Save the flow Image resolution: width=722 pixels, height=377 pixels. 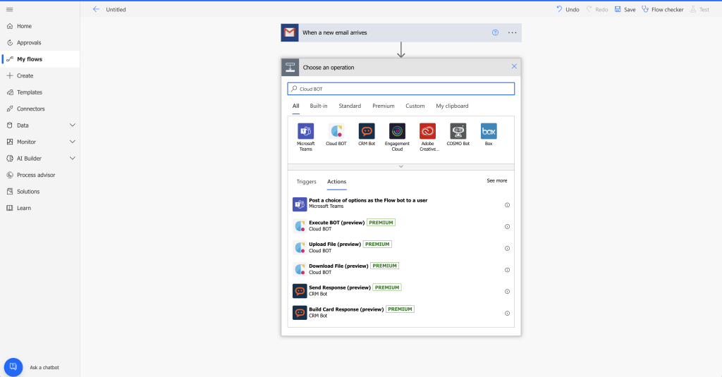pos(625,9)
